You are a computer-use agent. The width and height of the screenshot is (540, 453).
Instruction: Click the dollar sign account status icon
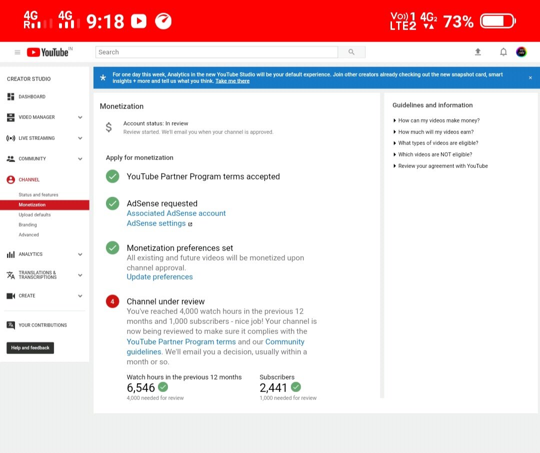(x=109, y=127)
